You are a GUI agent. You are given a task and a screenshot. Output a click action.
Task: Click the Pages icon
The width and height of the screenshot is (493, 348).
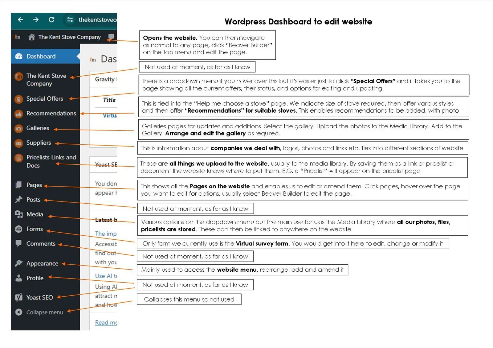[19, 185]
